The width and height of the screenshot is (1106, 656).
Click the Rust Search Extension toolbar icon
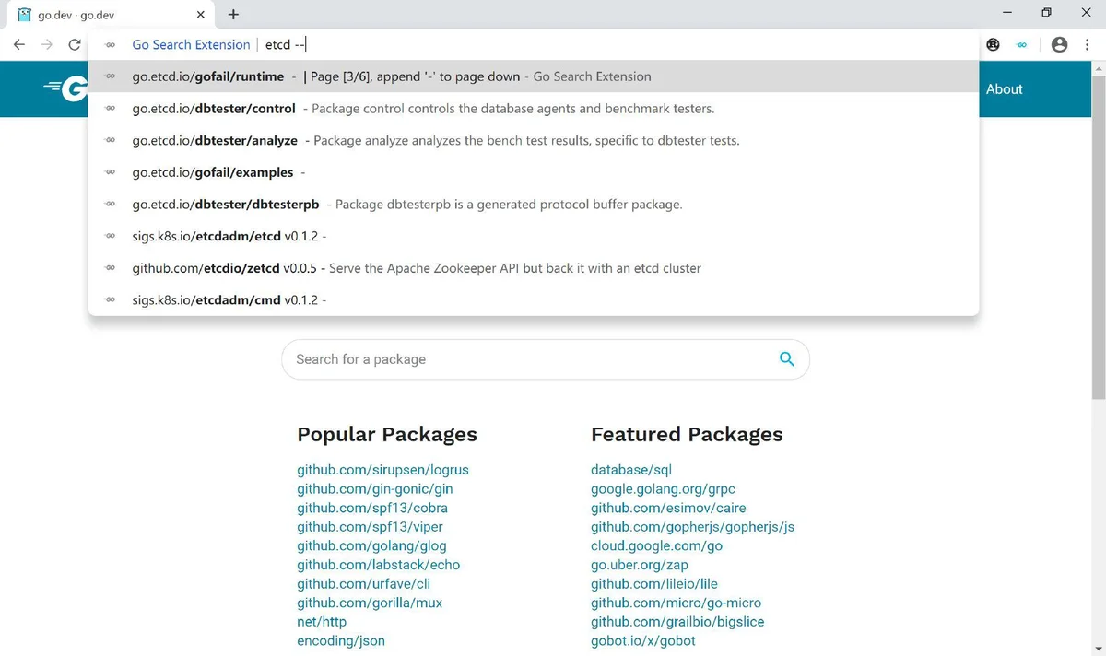click(994, 44)
